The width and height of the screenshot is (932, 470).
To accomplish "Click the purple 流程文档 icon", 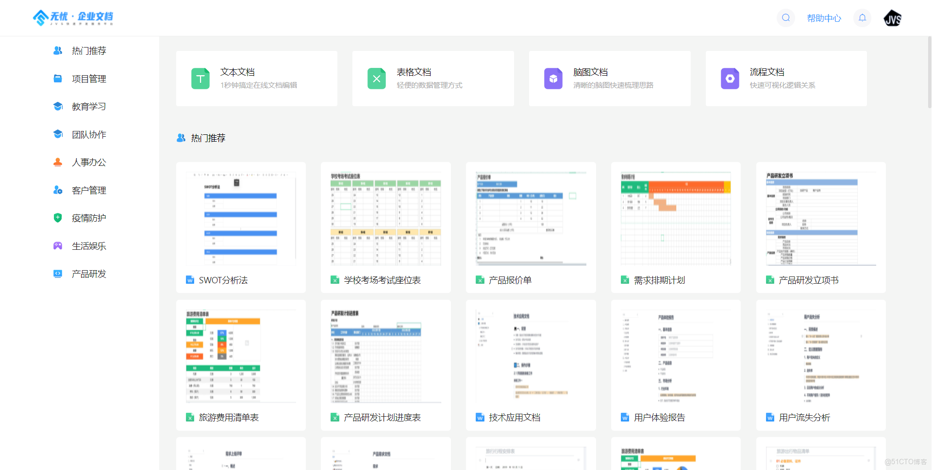I will pos(730,79).
